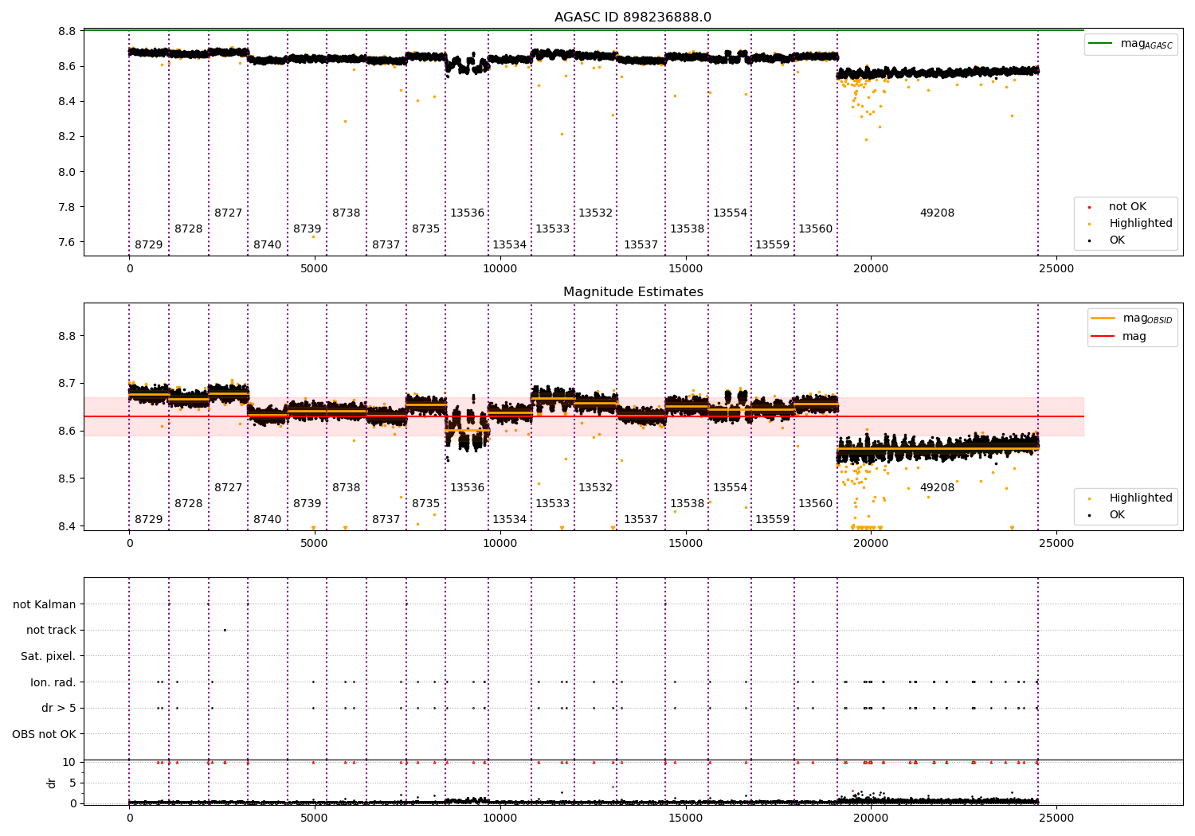The image size is (1195, 836).
Task: Click the 8.5 y-axis tick in Magnitude Estimates plot
Action: click(x=68, y=479)
